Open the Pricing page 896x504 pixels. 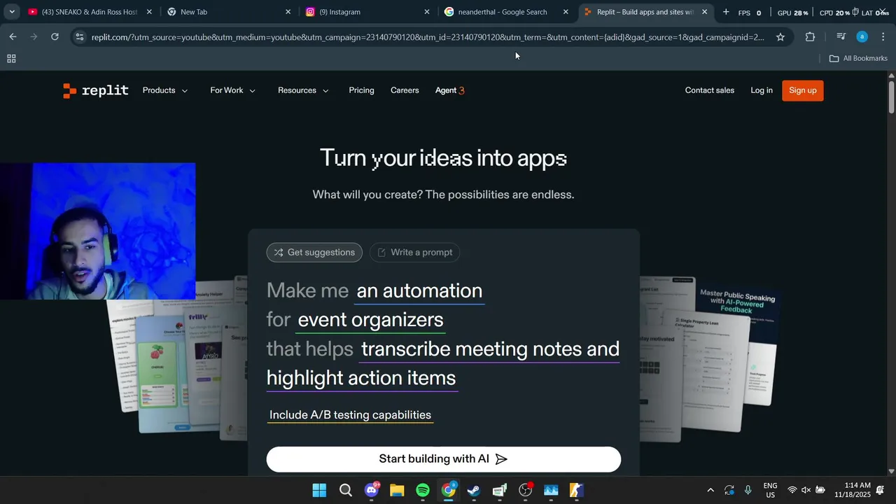pyautogui.click(x=361, y=90)
